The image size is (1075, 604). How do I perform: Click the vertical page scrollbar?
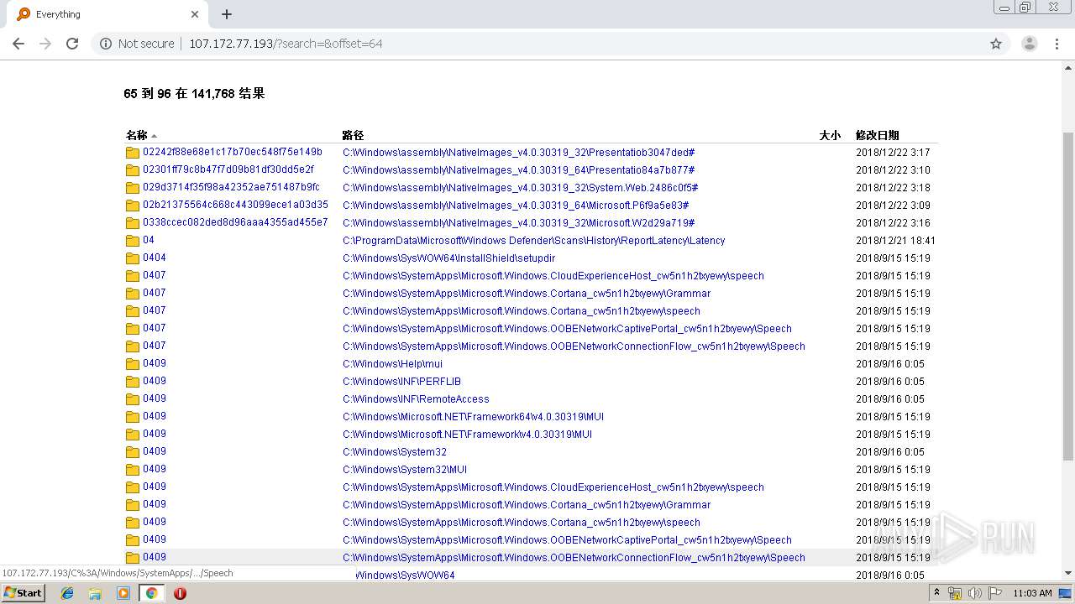point(1068,295)
